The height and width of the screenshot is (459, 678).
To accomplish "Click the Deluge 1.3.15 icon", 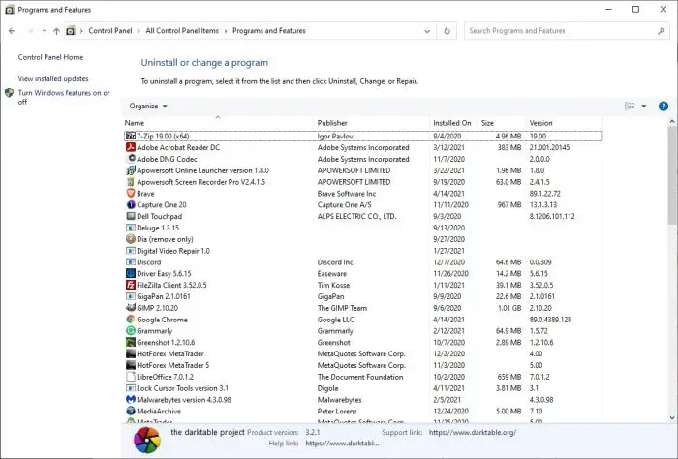I will click(x=131, y=228).
